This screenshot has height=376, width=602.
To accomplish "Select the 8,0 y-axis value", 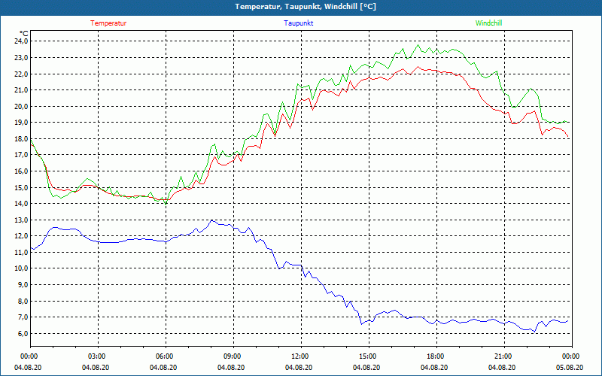I will (x=23, y=301).
